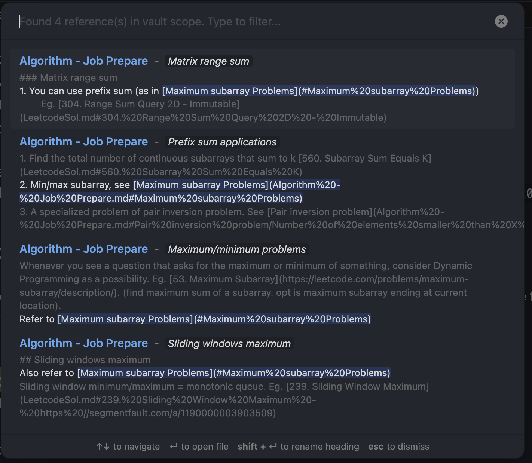Select the Prefix sum applications heading tag
Screen dimensions: 532x463
[x=222, y=142]
